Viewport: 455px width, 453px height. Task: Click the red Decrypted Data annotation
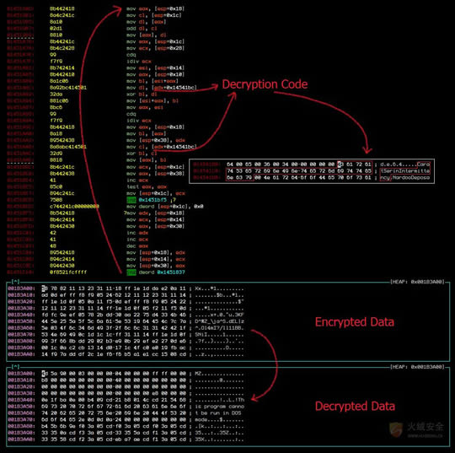(355, 407)
